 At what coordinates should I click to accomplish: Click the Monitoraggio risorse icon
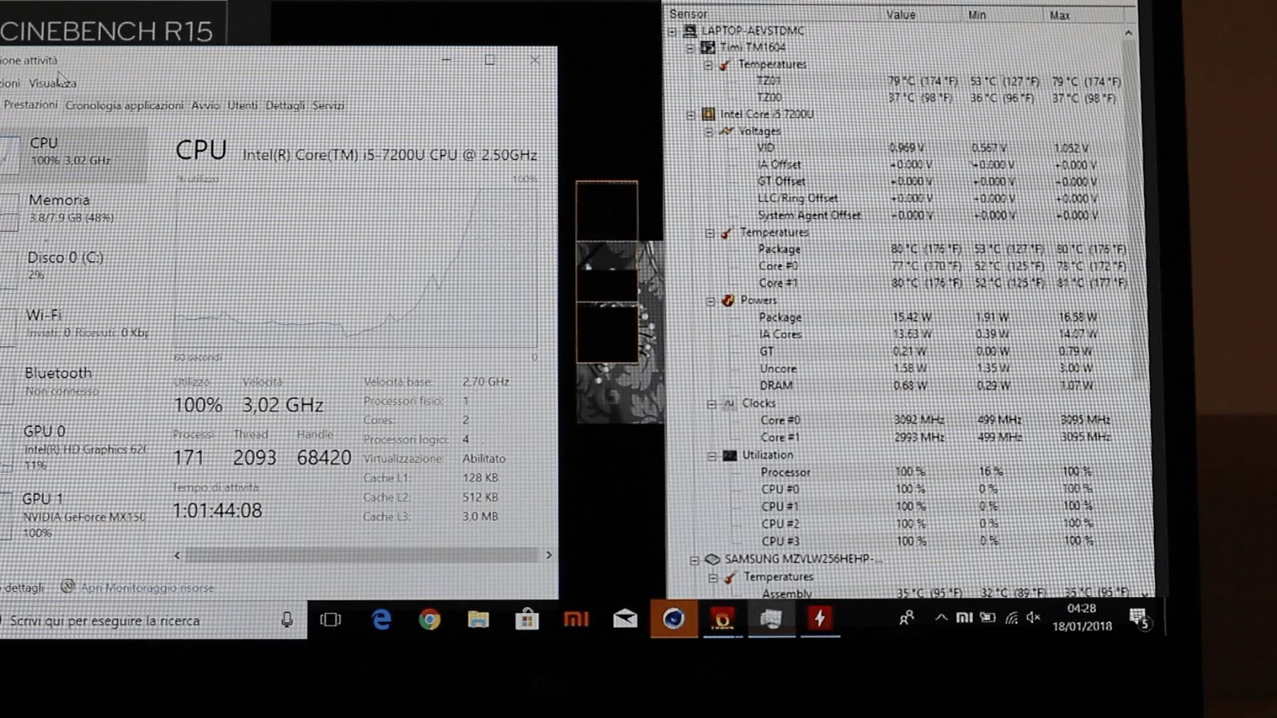[x=67, y=586]
